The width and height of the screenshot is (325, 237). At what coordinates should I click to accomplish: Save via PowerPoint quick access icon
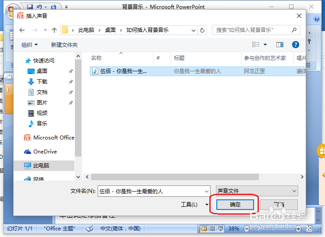30,7
